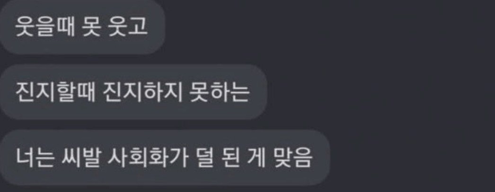Click blank chat area beside '맞음' bubble
Screen dimensions: 495x192
pos(410,157)
